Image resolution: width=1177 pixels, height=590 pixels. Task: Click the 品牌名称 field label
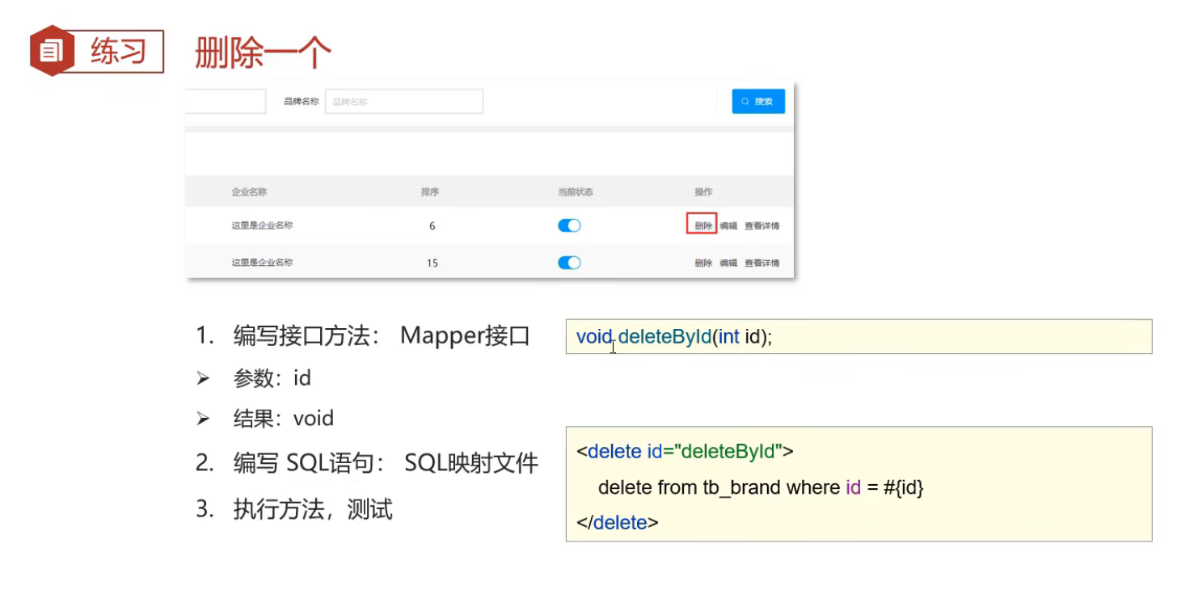302,102
